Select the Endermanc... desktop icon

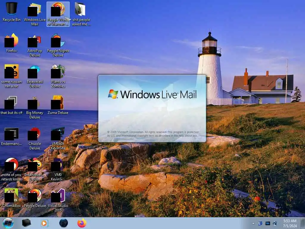(12, 136)
